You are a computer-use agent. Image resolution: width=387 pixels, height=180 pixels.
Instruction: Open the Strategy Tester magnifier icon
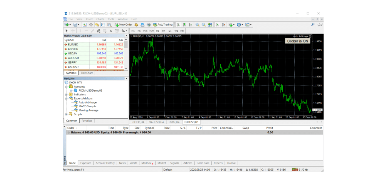pyautogui.click(x=109, y=25)
